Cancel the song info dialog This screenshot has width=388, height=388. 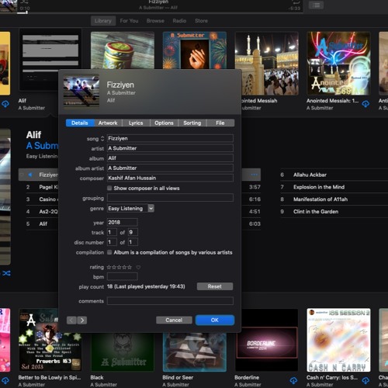(x=174, y=320)
